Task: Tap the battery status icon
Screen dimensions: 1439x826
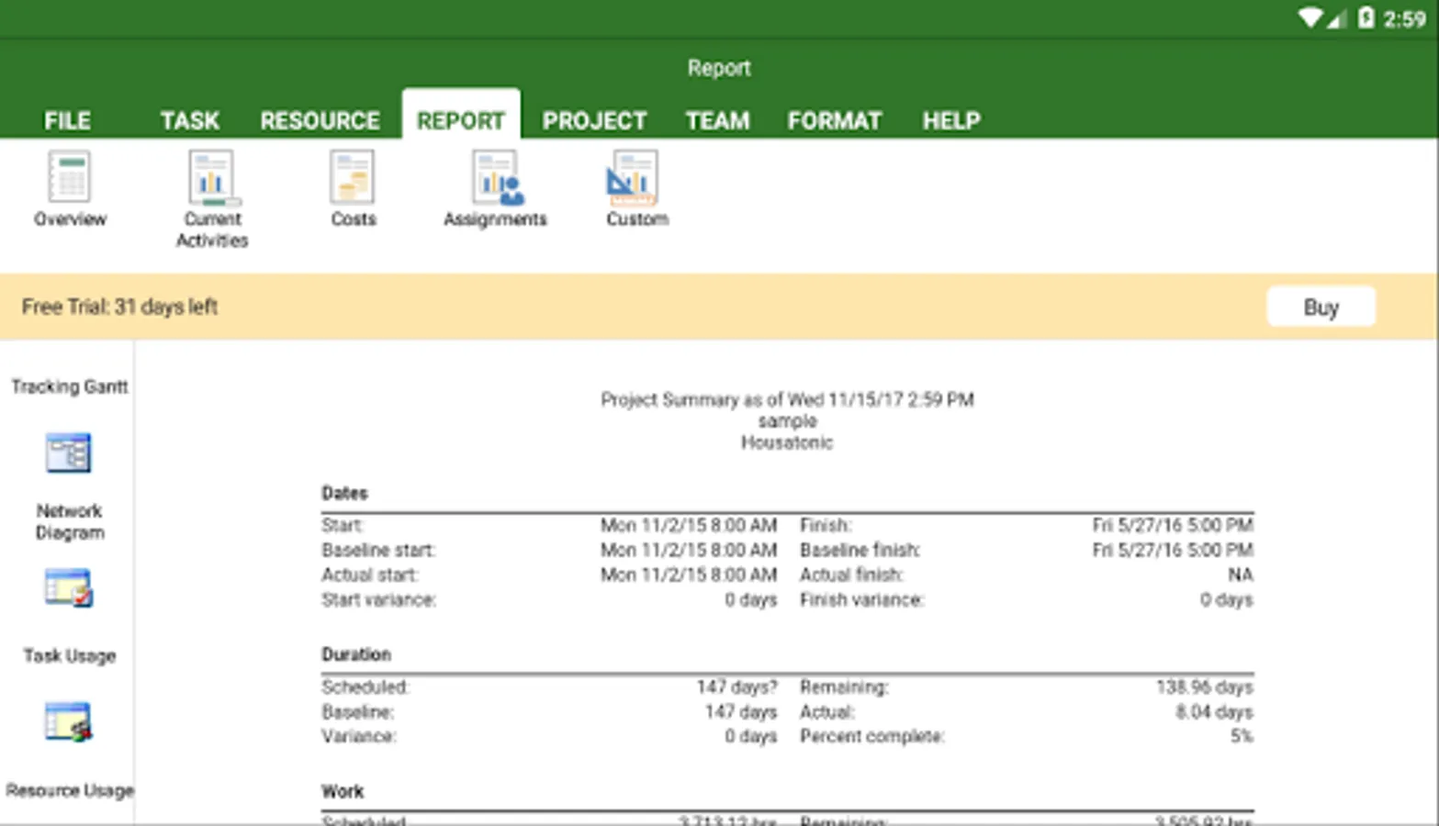Action: pos(1366,17)
